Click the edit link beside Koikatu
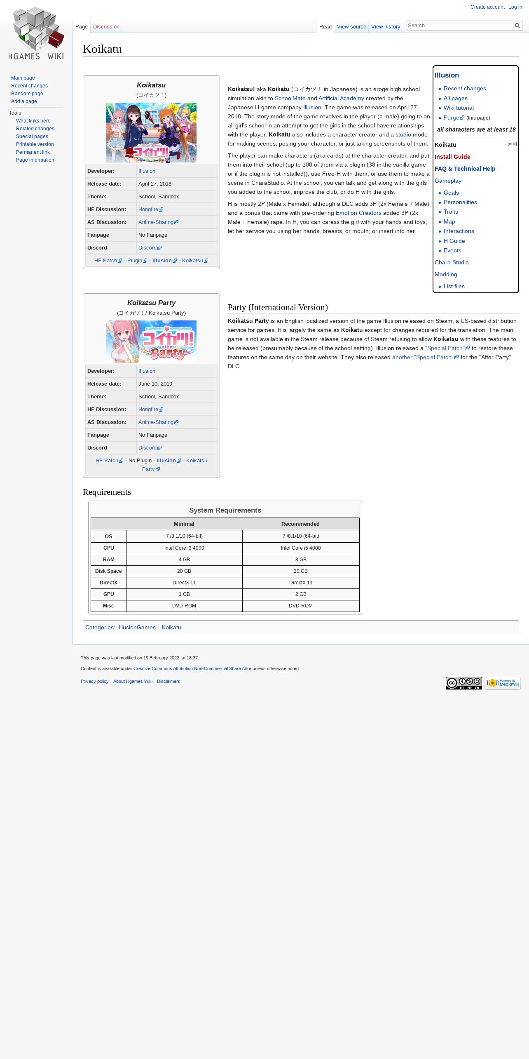Screen dimensions: 529x1059 (512, 144)
